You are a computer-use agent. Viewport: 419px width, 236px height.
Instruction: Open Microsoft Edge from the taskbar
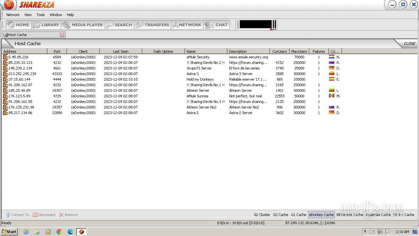pyautogui.click(x=70, y=232)
